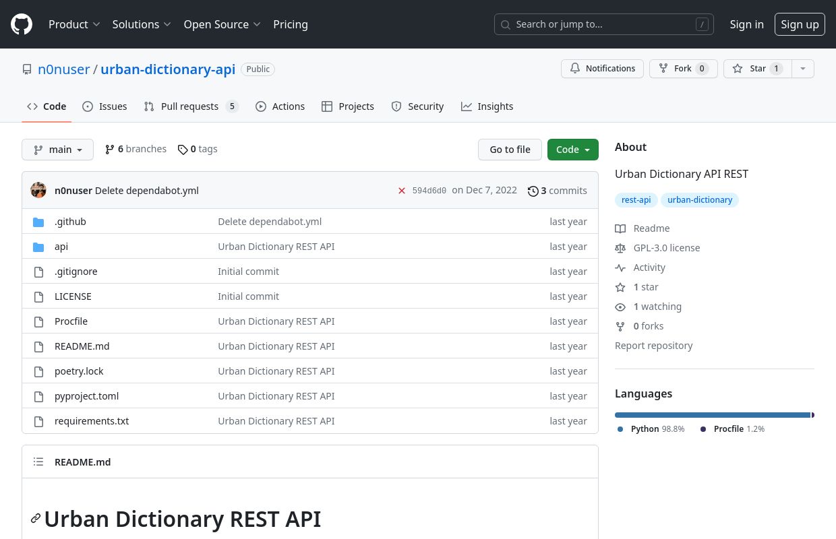The width and height of the screenshot is (836, 539).
Task: Click the fork icon in Fork button
Action: [x=663, y=69]
